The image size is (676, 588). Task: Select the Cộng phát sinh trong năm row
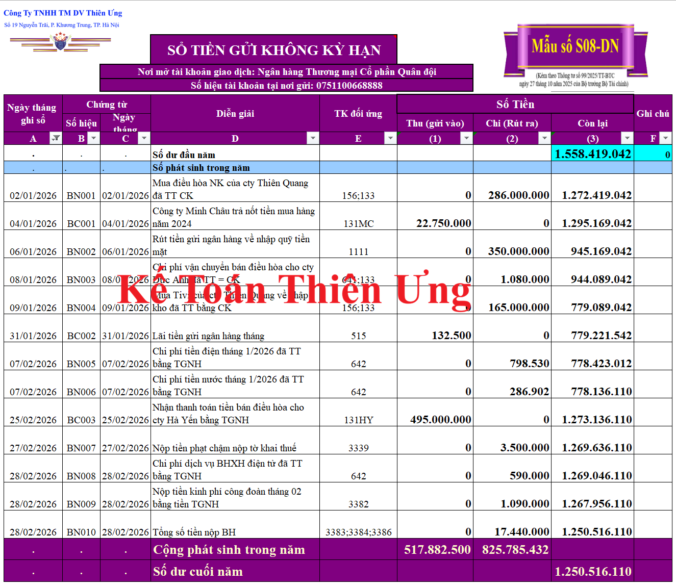(x=229, y=550)
